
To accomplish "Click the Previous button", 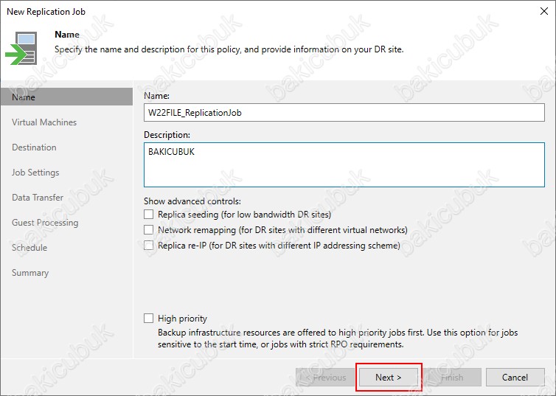I will [x=325, y=378].
